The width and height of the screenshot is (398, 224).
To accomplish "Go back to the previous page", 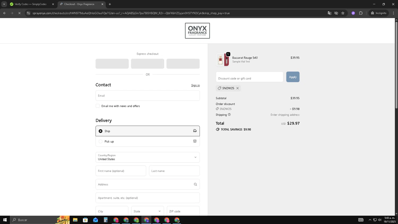I will [x=5, y=13].
